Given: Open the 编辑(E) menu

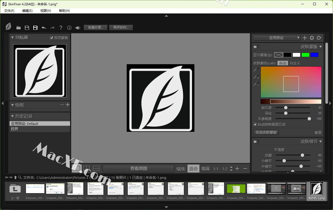Looking at the screenshot, I should [x=27, y=11].
